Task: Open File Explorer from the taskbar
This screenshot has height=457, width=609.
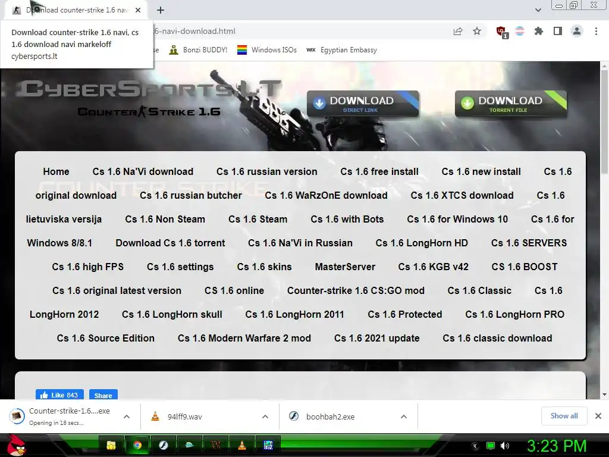Action: [111, 445]
